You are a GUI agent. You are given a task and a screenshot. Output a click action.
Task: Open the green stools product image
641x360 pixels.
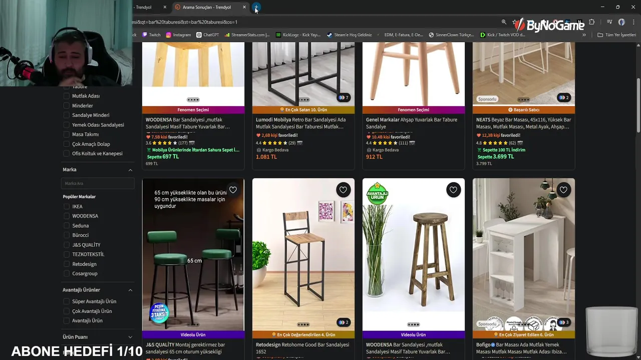coord(193,254)
